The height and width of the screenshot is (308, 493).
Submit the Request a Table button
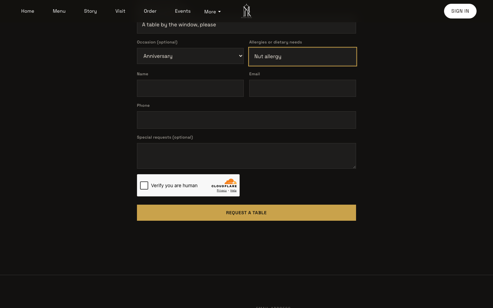(246, 213)
